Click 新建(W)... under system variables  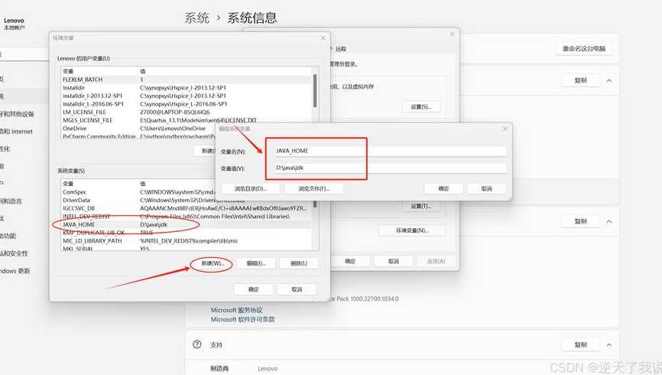[x=211, y=263]
